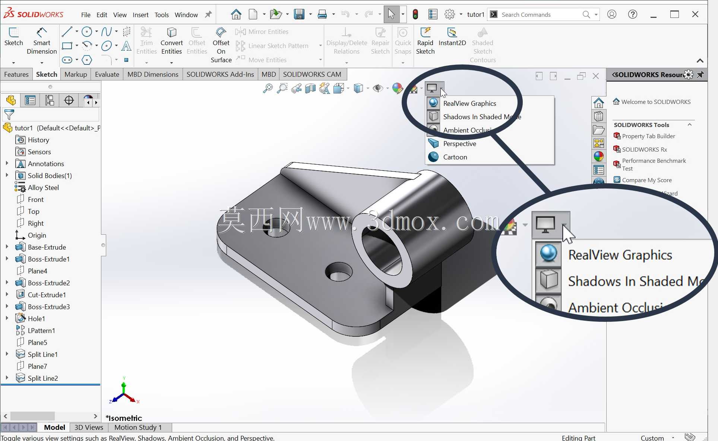Select the Line sketch tool
The height and width of the screenshot is (441, 718).
click(x=67, y=32)
